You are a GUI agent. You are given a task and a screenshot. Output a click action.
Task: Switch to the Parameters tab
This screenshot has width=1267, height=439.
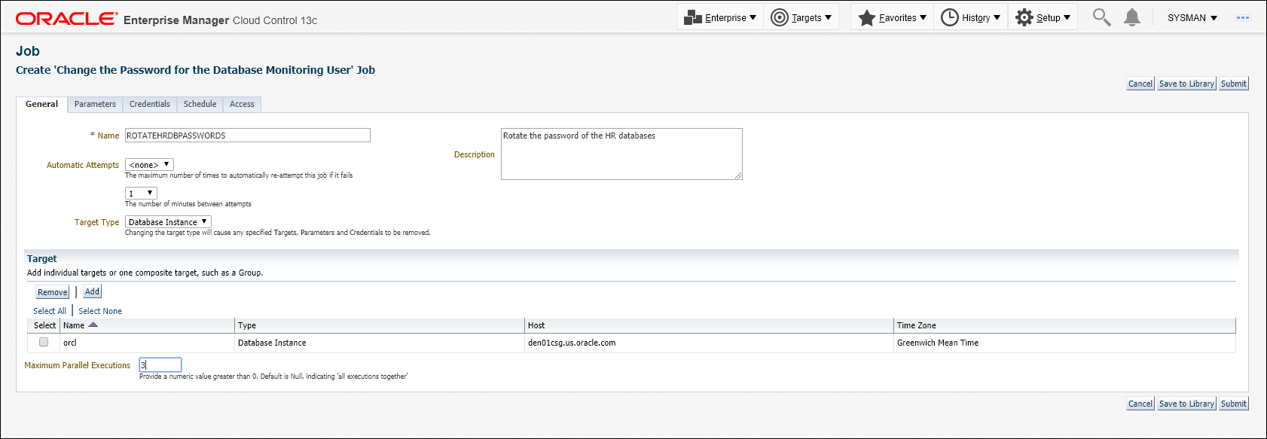(x=95, y=105)
